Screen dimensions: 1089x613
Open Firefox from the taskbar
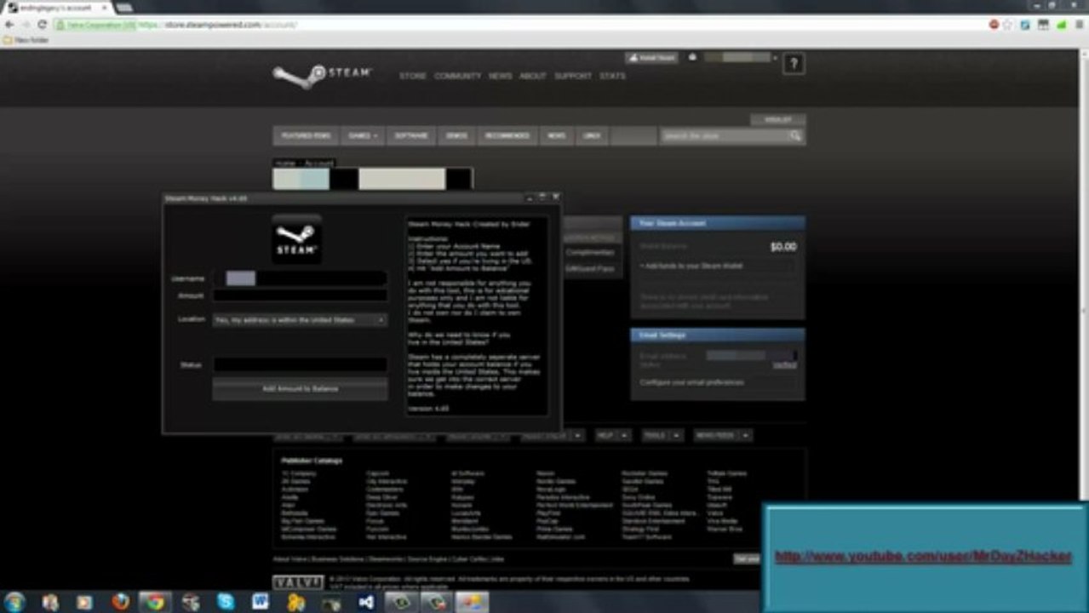point(120,602)
